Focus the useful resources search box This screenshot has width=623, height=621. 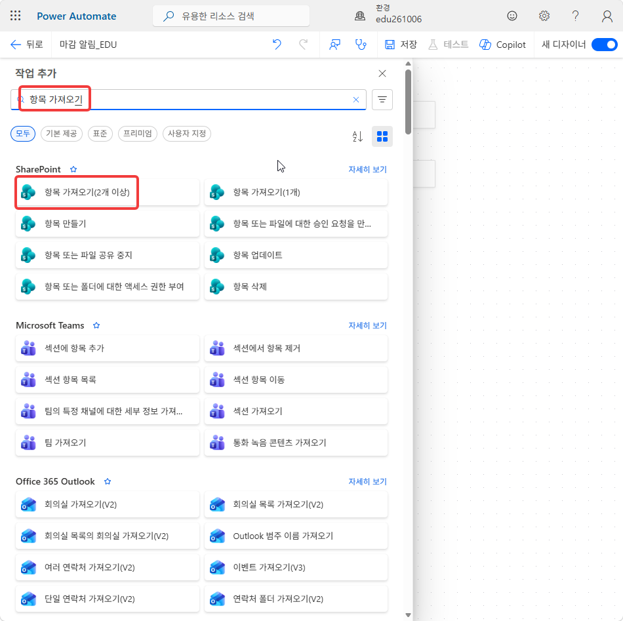point(231,16)
